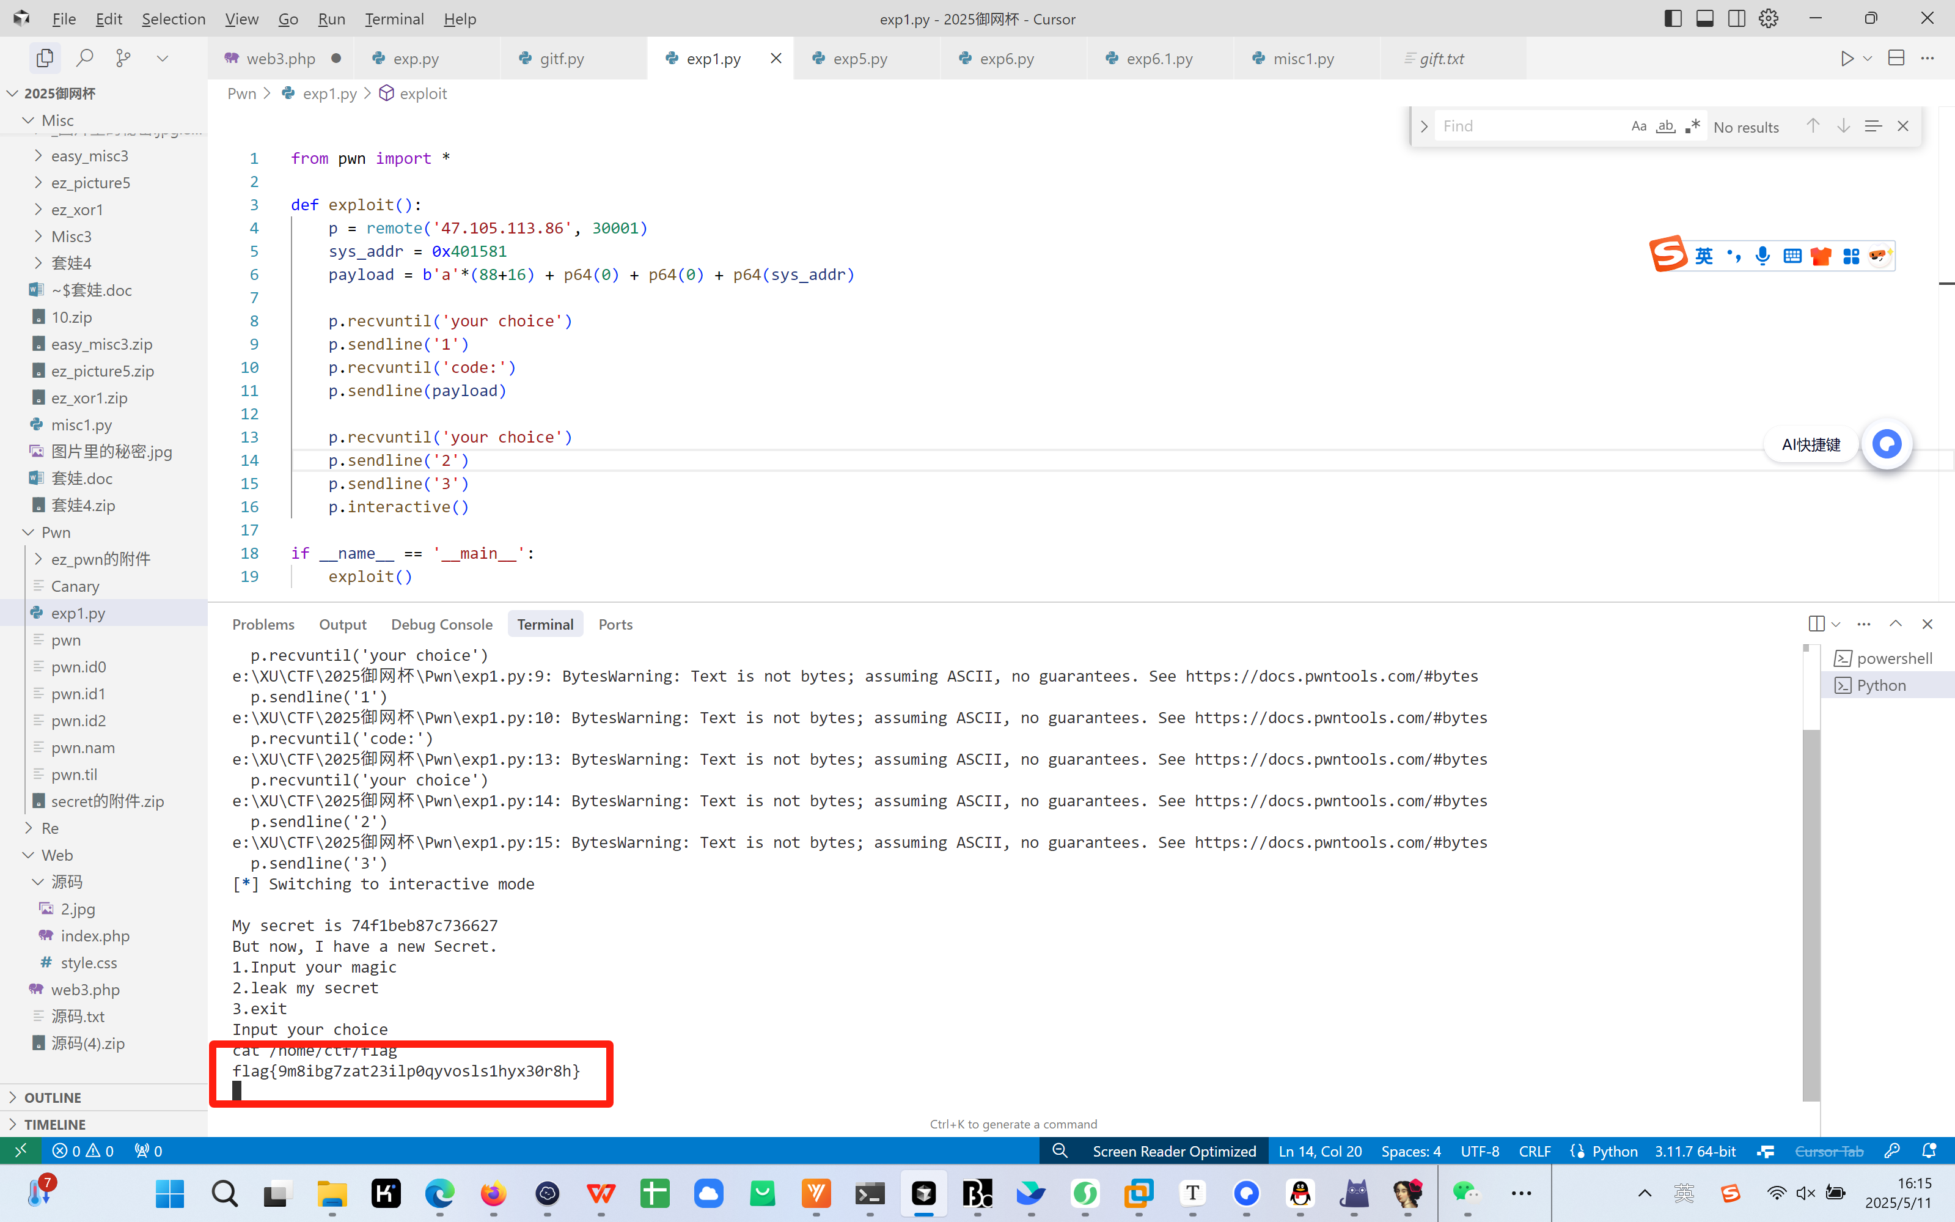
Task: Open the Terminal menu
Action: pyautogui.click(x=394, y=18)
